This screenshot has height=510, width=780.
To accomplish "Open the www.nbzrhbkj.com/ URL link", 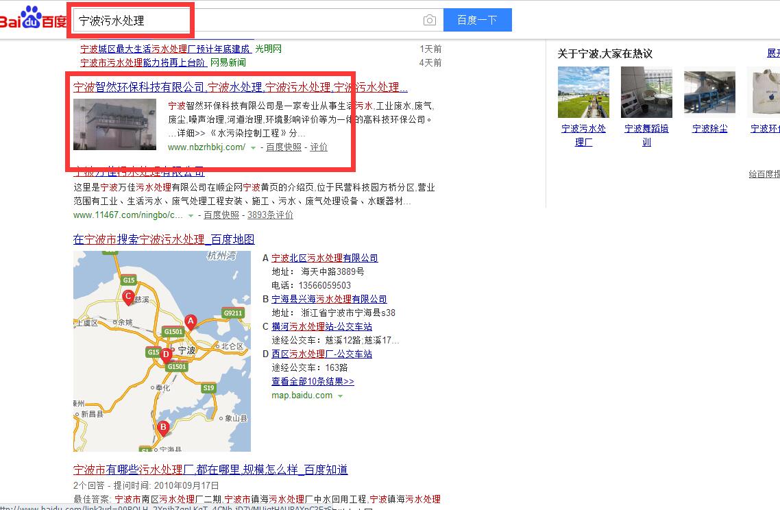I will [206, 147].
